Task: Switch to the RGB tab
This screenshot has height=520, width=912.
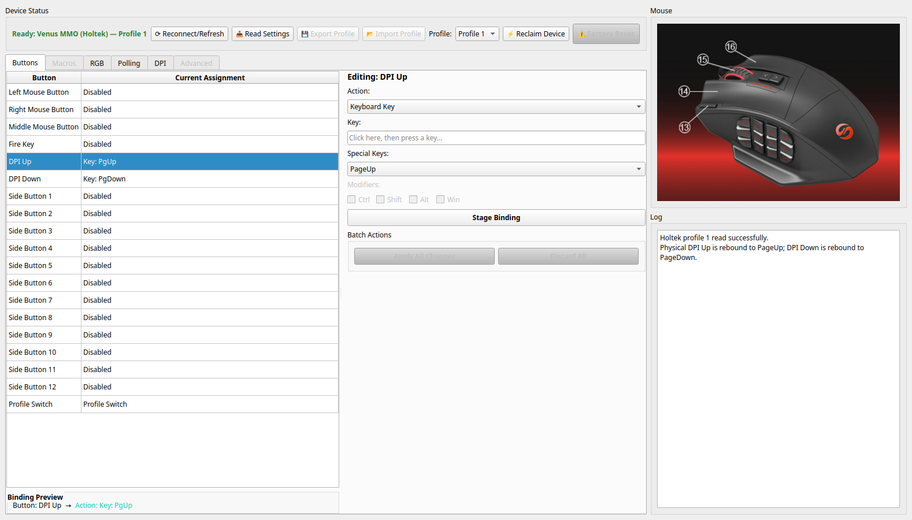Action: tap(97, 63)
